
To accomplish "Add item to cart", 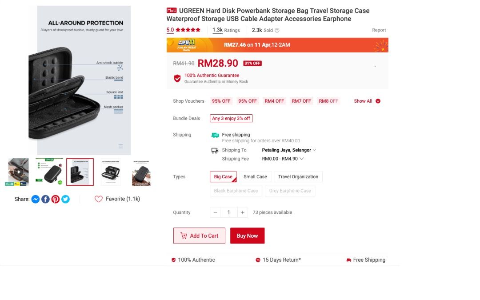I will (x=199, y=236).
